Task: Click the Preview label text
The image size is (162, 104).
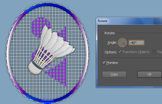Action: [112, 63]
